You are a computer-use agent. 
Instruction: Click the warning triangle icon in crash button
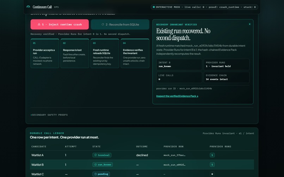coord(39,24)
